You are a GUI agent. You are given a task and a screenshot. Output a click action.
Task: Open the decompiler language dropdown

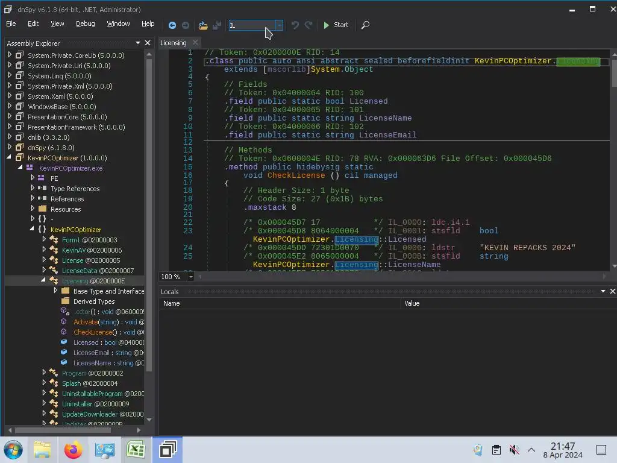pos(279,25)
